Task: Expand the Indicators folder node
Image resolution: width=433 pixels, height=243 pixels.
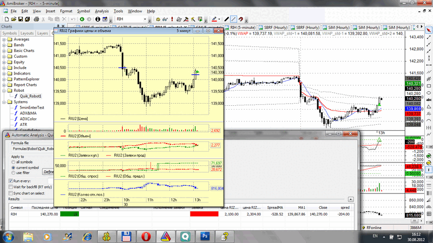Action: pos(4,73)
